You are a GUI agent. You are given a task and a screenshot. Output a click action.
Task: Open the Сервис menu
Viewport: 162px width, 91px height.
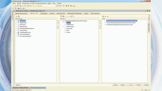click(49, 3)
